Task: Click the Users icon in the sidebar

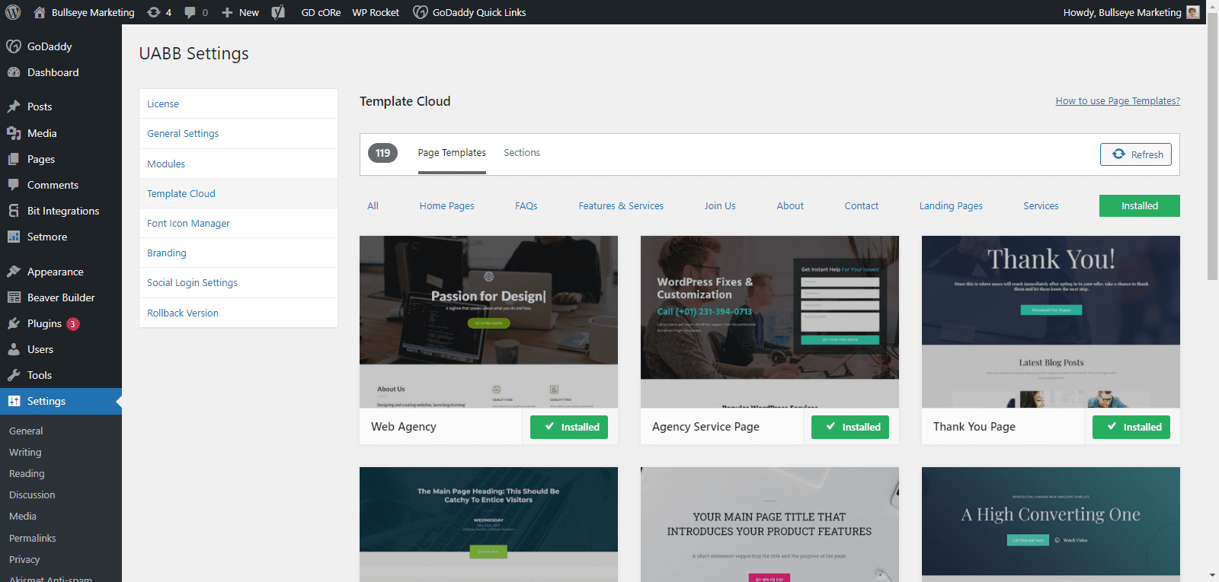Action: click(x=13, y=349)
